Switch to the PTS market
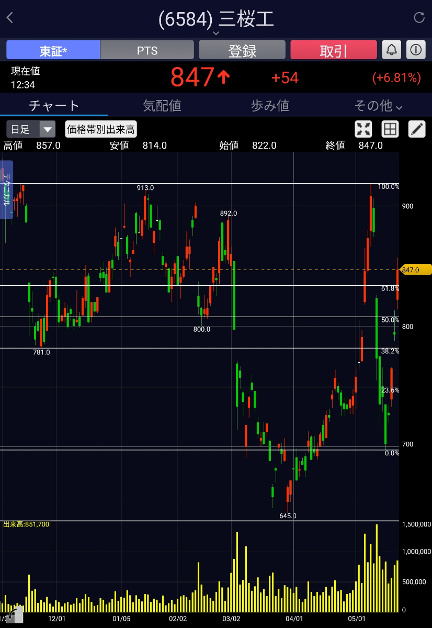Screen dimensions: 432x628 [x=147, y=50]
